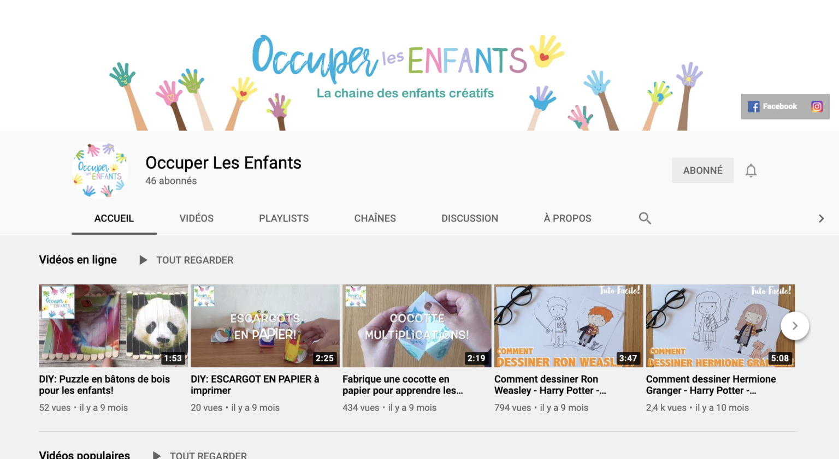Show next videos with carousel arrow
Viewport: 839px width, 459px height.
coord(795,326)
